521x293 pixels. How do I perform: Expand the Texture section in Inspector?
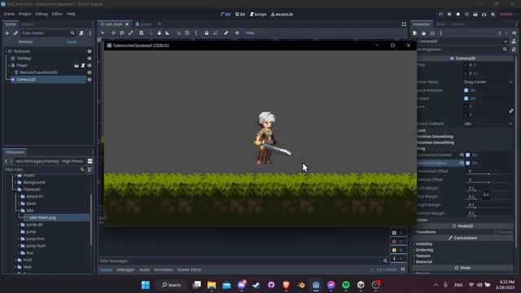[422, 256]
